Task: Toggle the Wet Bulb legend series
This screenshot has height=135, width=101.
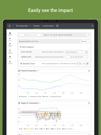Action: click(46, 97)
